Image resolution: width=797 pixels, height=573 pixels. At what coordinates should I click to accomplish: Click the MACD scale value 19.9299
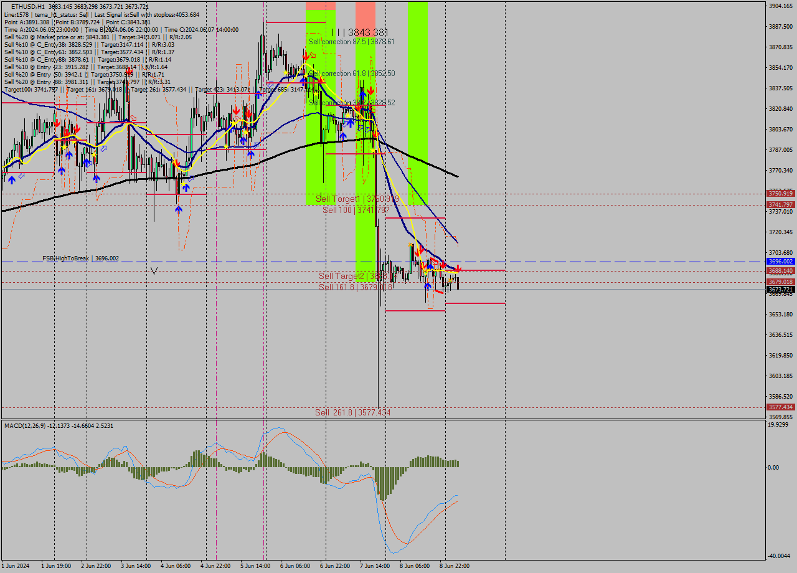tap(778, 424)
